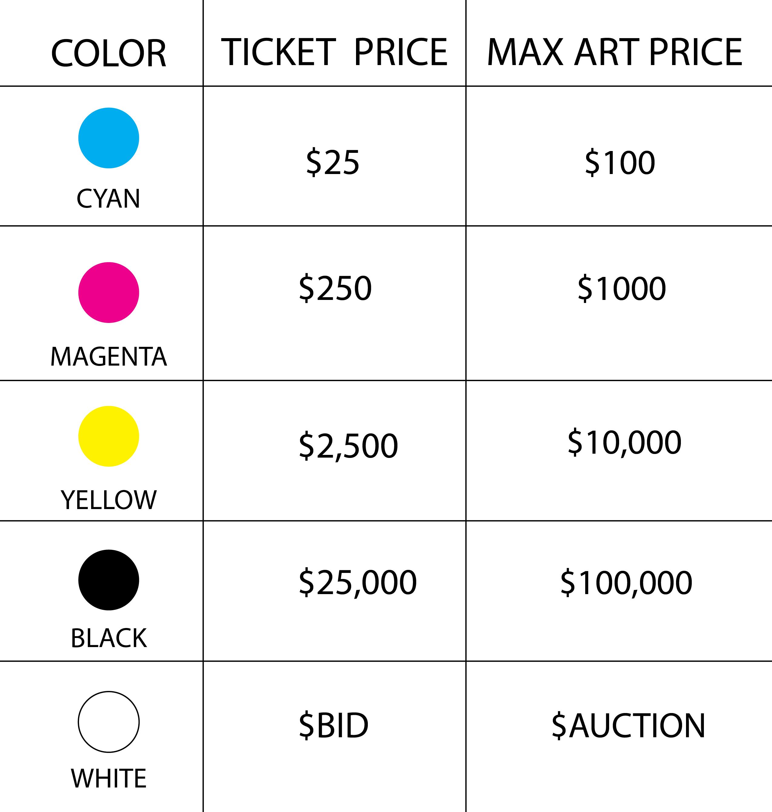Viewport: 772px width, 812px height.
Task: Click the MAGENTA label text
Action: 109,356
